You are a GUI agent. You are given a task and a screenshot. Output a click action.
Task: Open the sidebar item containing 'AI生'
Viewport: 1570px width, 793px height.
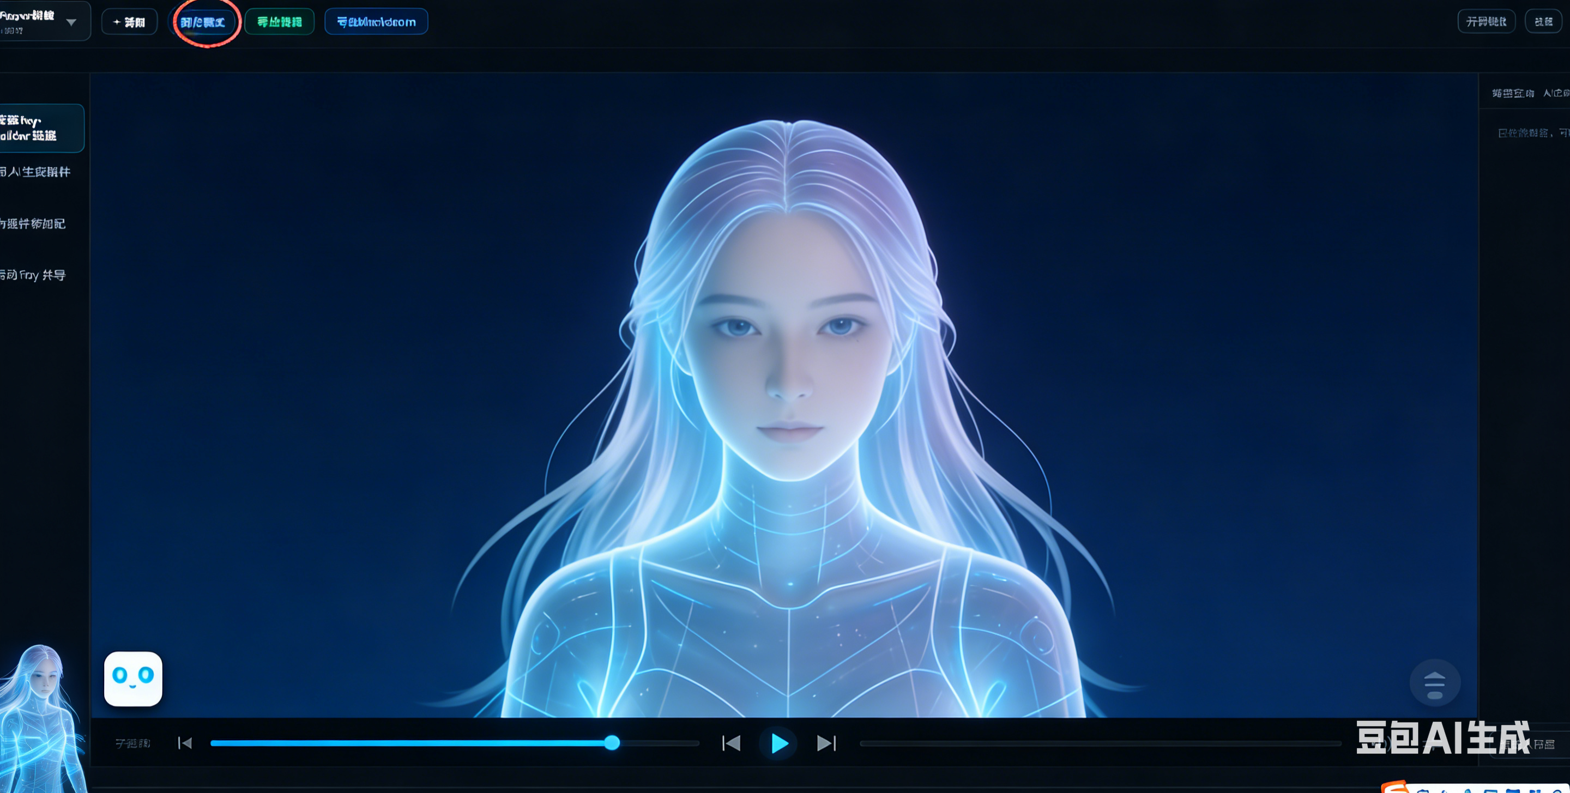(35, 172)
